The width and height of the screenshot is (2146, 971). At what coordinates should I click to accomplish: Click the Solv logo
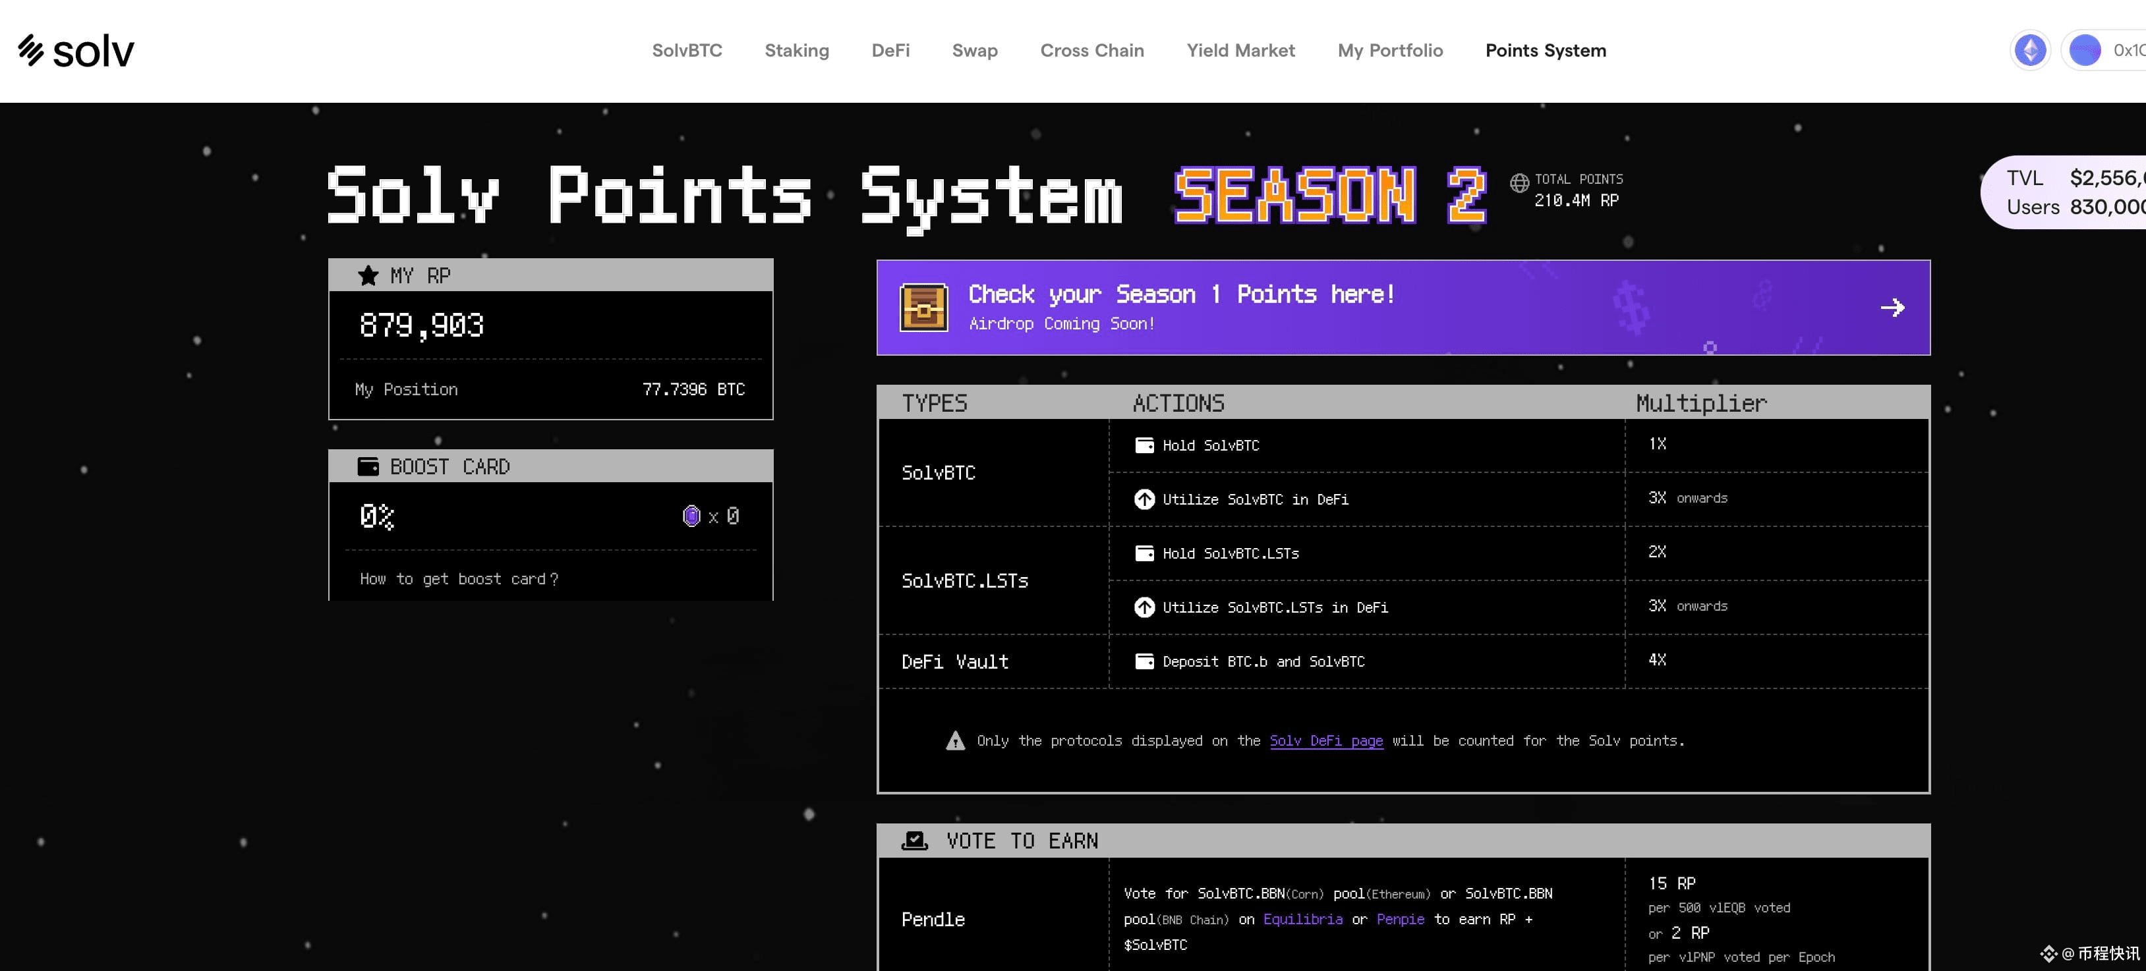(76, 51)
